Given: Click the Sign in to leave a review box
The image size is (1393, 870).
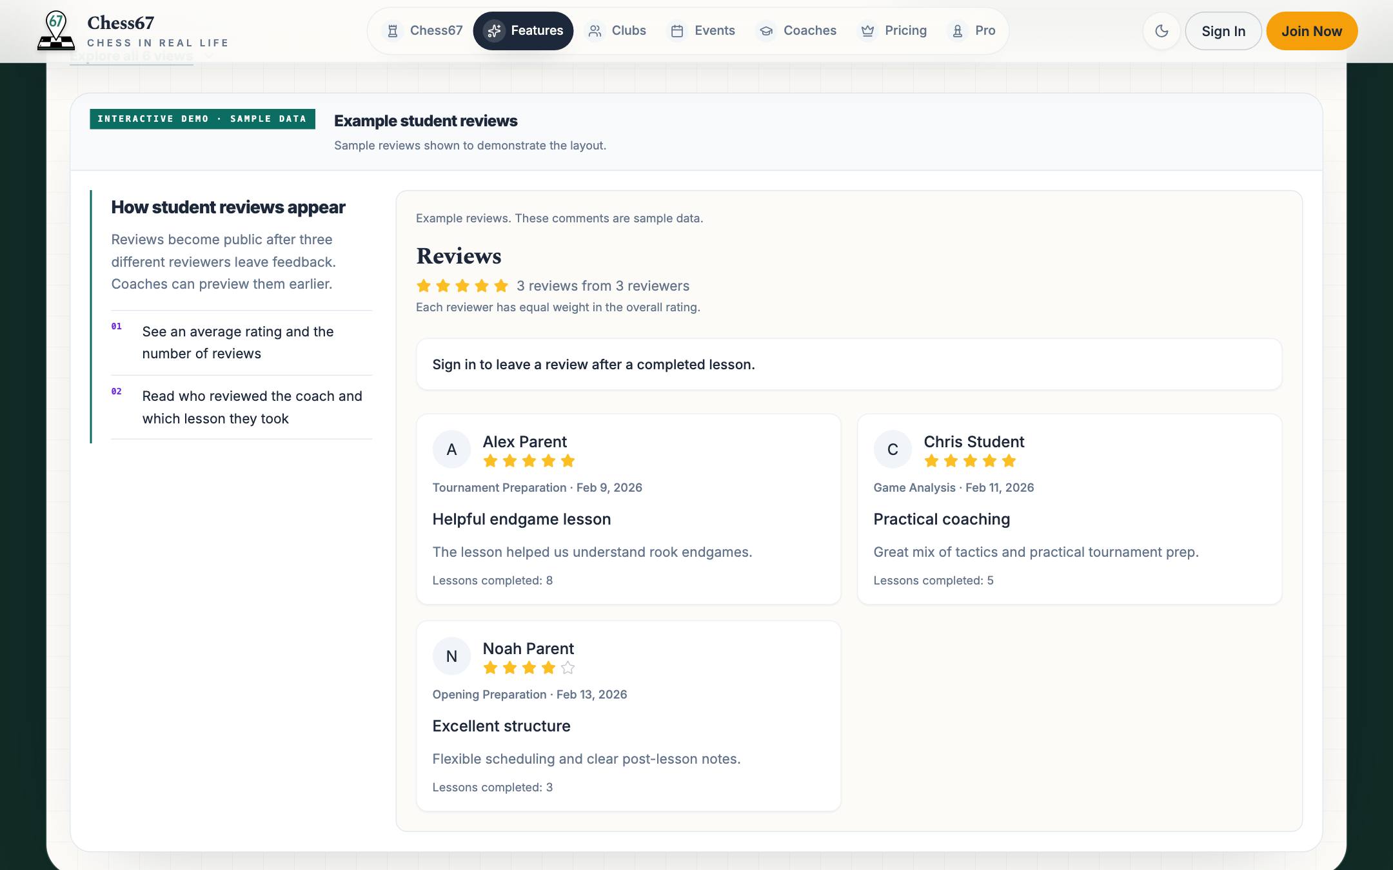Looking at the screenshot, I should (x=849, y=364).
